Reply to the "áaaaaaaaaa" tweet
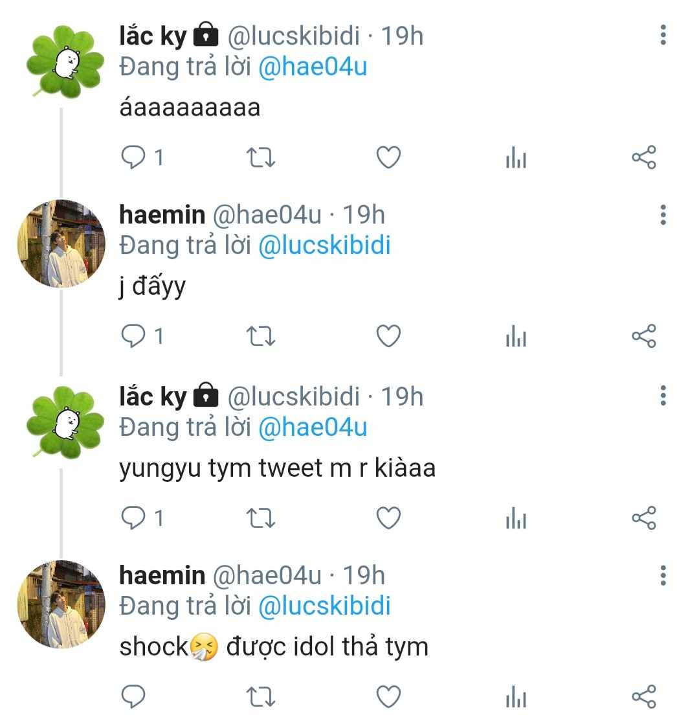The width and height of the screenshot is (699, 719). [x=134, y=157]
